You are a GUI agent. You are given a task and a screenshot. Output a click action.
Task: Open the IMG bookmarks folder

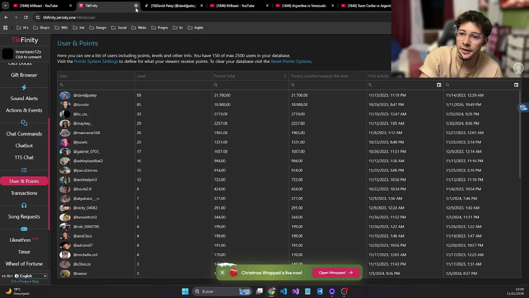[x=61, y=28]
